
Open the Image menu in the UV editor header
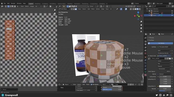32,6
